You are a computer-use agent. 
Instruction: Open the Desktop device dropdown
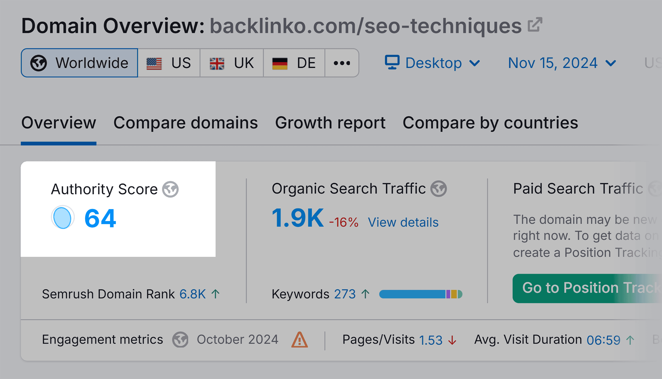(x=432, y=63)
